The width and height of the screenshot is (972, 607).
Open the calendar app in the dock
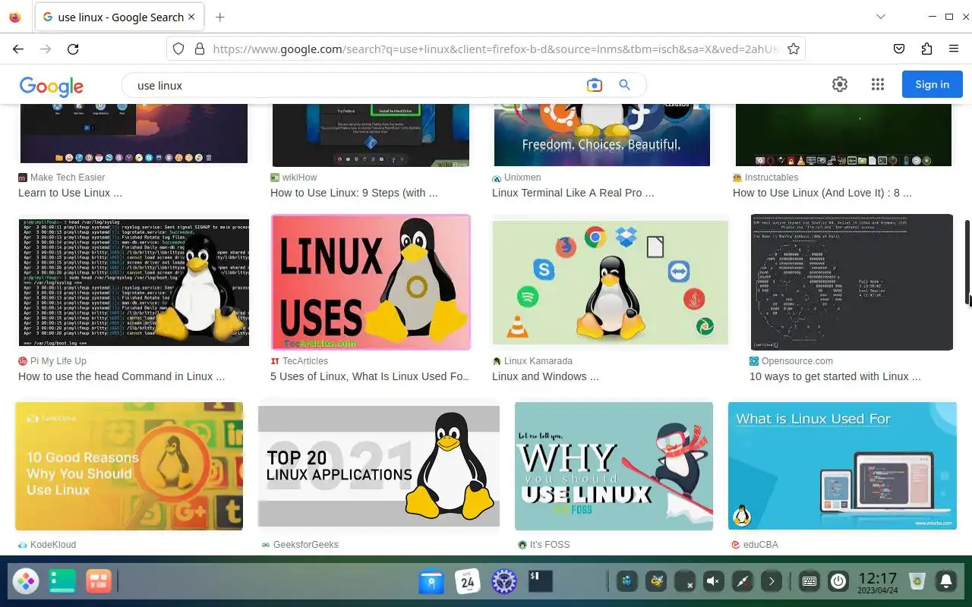tap(467, 582)
